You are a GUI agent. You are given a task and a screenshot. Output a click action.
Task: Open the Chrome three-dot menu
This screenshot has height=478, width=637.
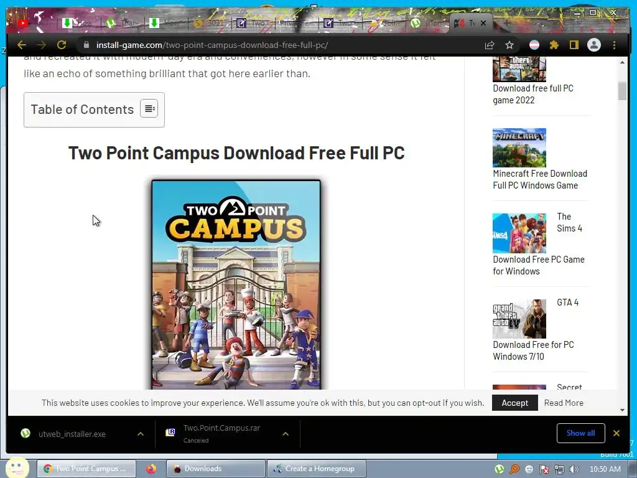pyautogui.click(x=614, y=45)
